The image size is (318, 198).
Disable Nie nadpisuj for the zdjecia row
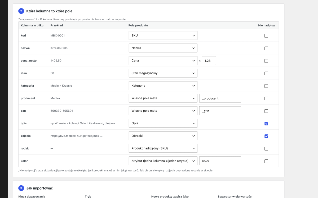(266, 136)
